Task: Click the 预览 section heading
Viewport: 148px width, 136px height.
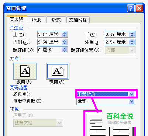Action: 14,109
